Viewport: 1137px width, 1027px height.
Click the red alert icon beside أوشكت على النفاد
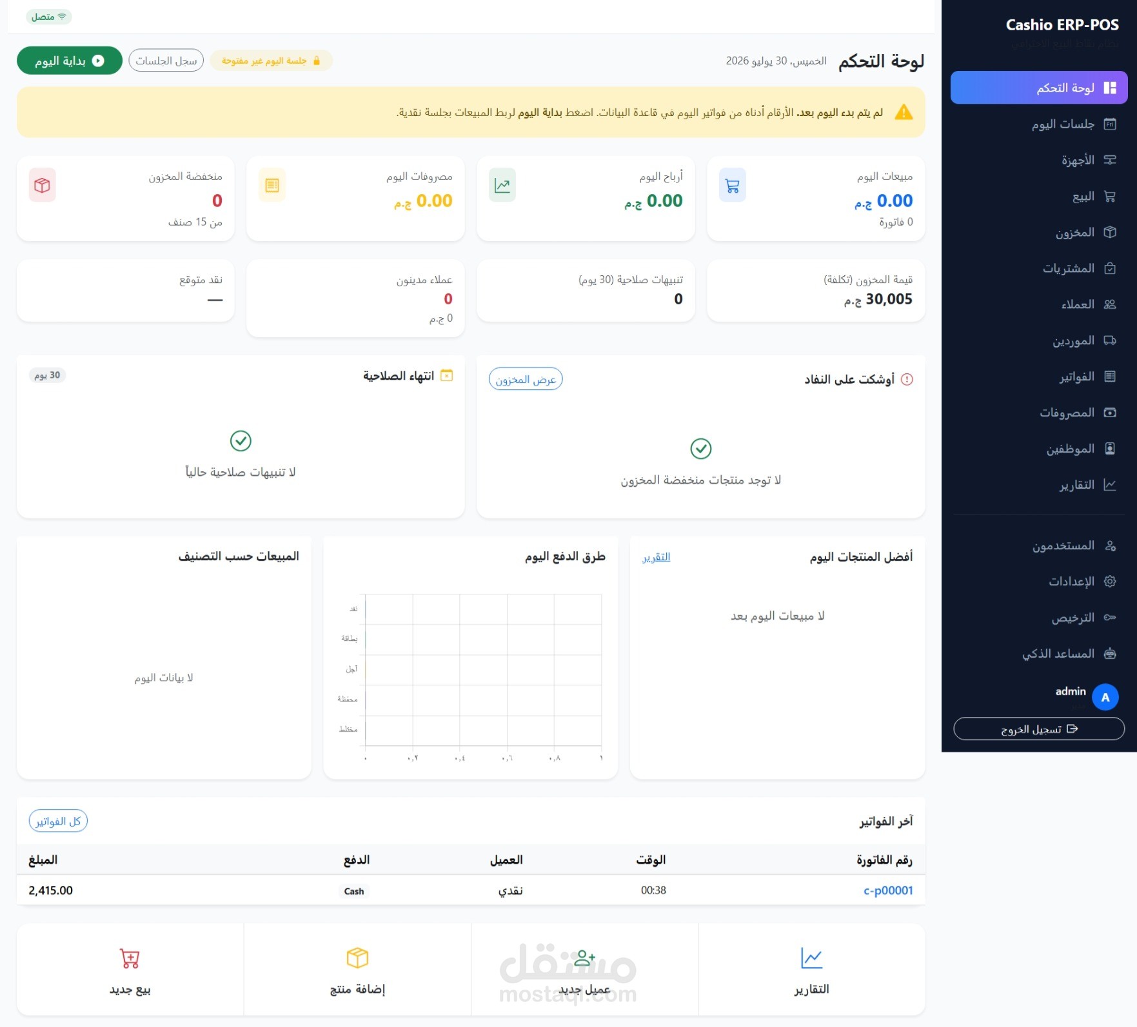907,380
